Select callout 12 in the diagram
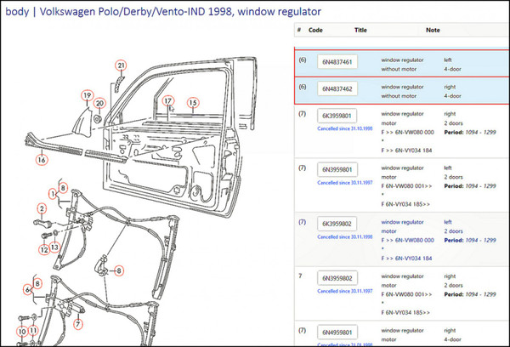The width and height of the screenshot is (510, 347). tap(44, 249)
